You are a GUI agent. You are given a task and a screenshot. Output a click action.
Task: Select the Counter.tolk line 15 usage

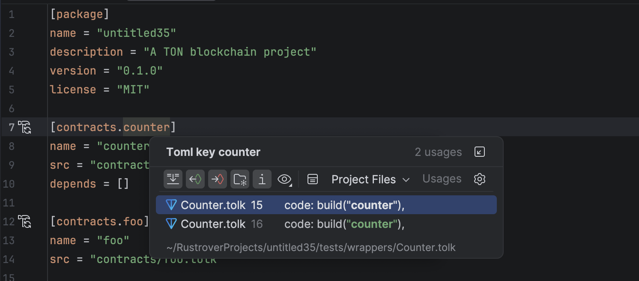point(325,205)
